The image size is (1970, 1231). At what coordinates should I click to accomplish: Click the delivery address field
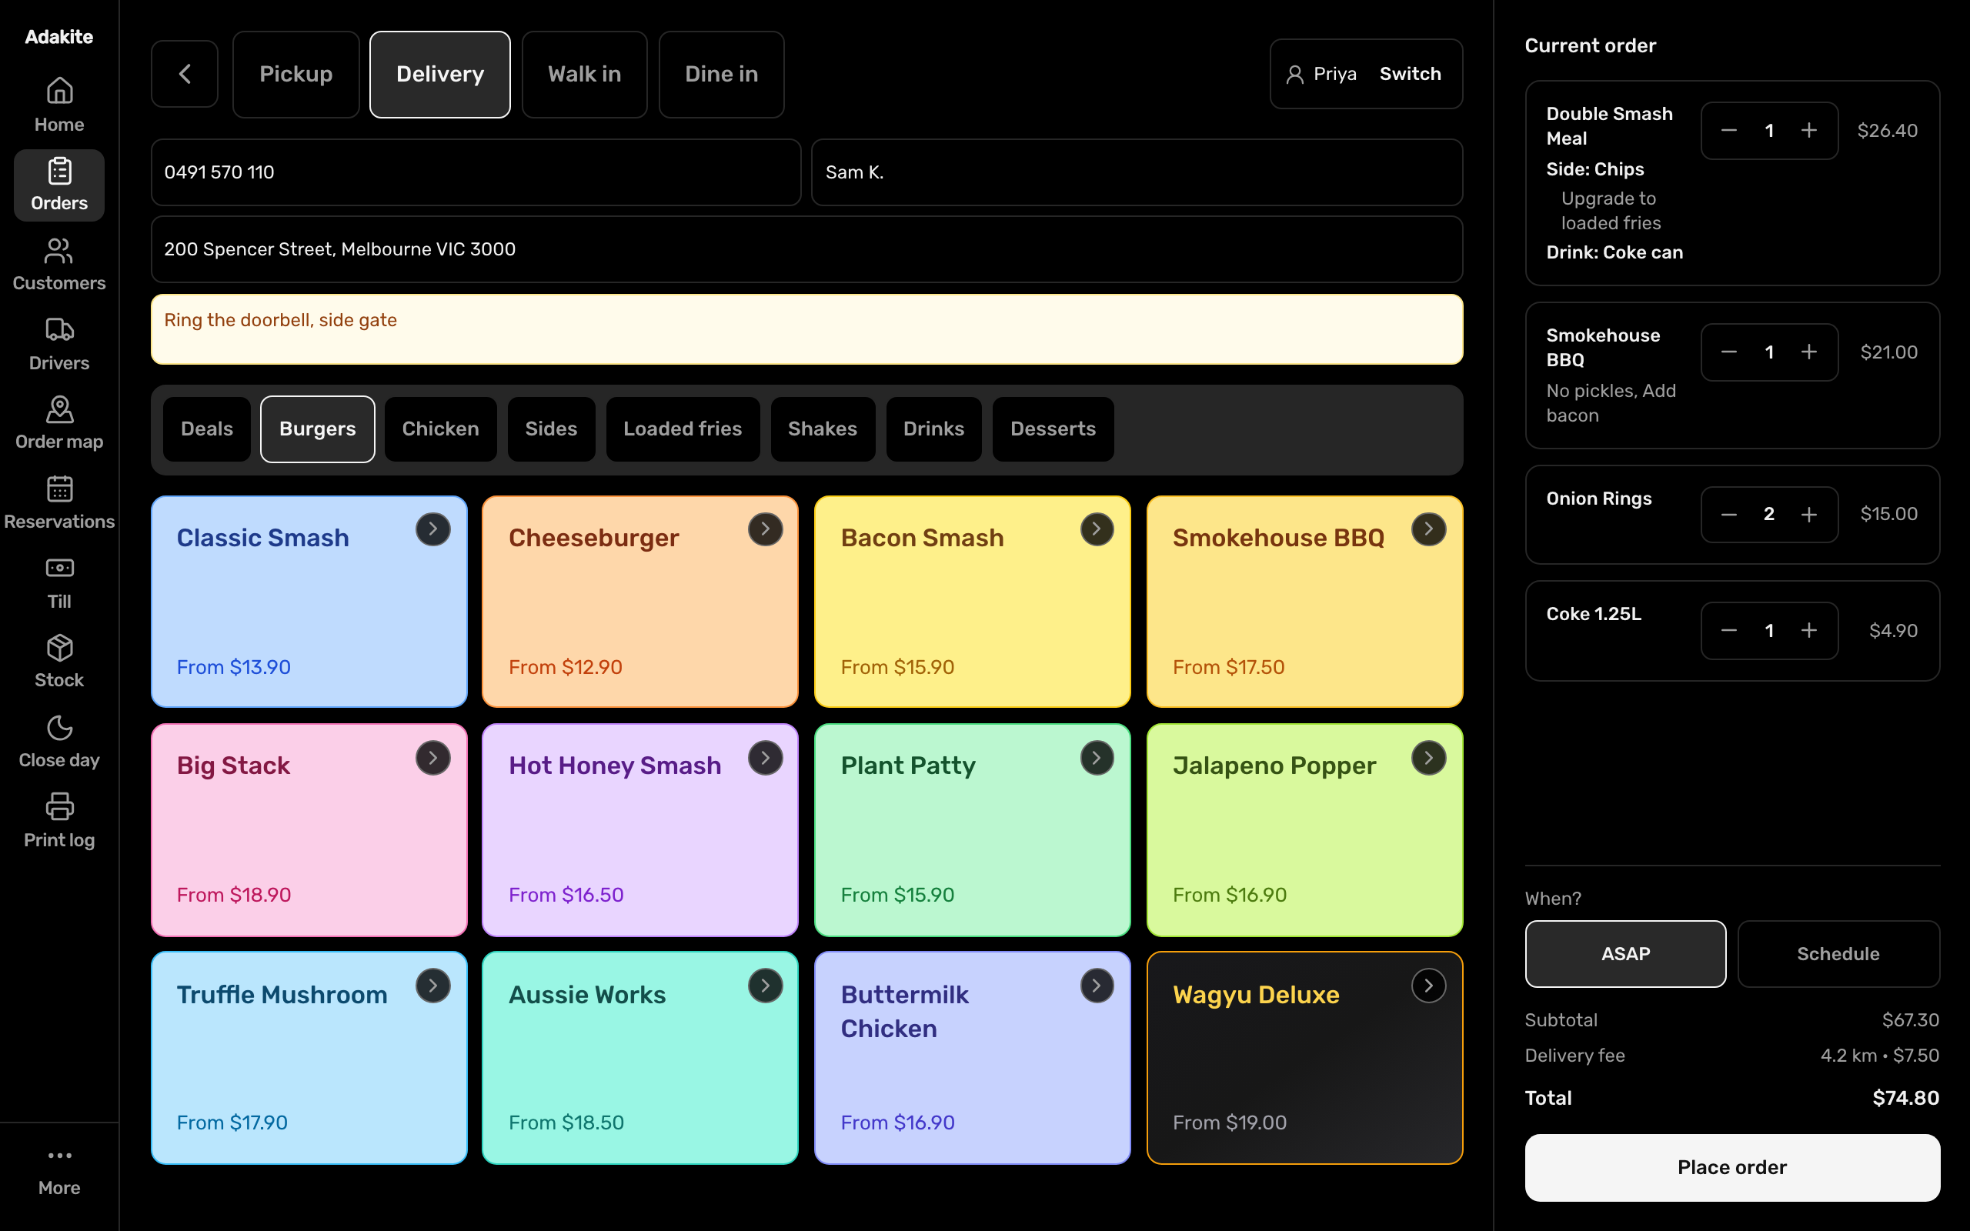806,249
